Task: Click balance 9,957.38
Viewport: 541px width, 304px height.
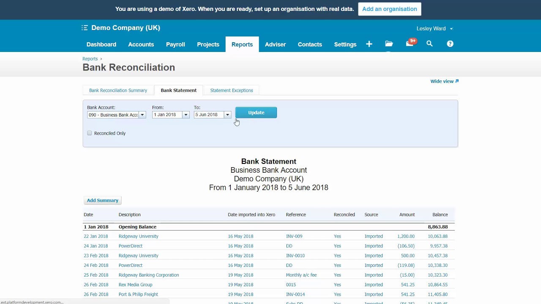Action: tap(439, 246)
